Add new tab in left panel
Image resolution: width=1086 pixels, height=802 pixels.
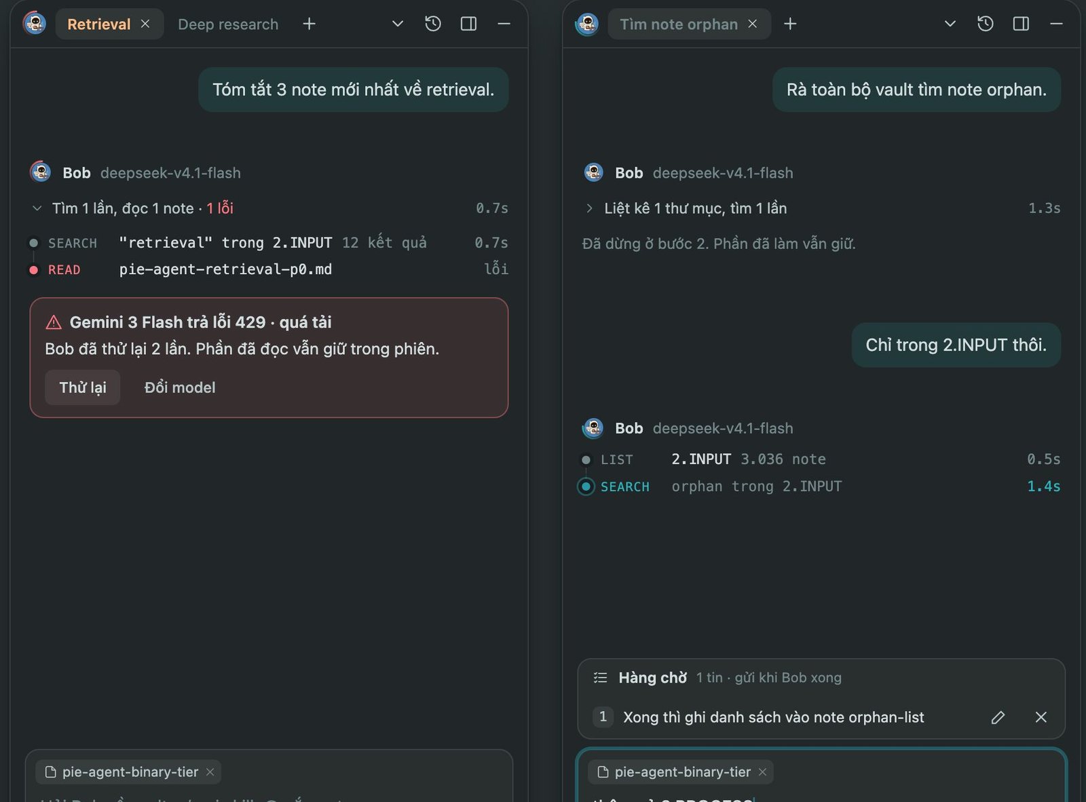(310, 24)
